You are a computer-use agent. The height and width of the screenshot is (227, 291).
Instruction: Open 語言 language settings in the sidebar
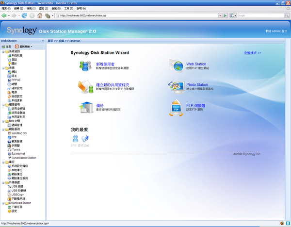[x=12, y=76]
